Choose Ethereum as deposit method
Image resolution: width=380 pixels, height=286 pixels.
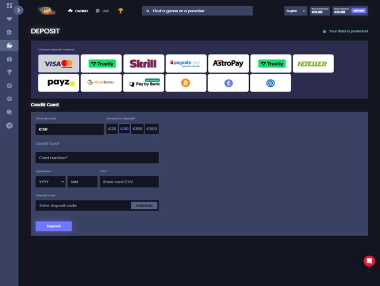[228, 83]
